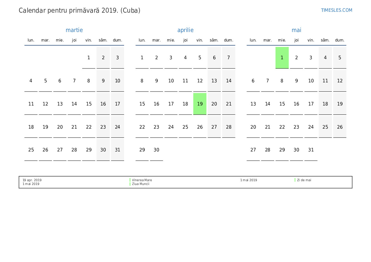This screenshot has width=371, height=262.
Task: Select April 20 Saturday cell
Action: point(214,104)
